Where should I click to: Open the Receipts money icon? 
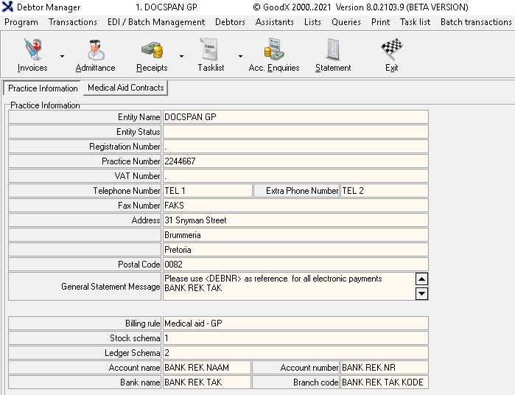[151, 51]
